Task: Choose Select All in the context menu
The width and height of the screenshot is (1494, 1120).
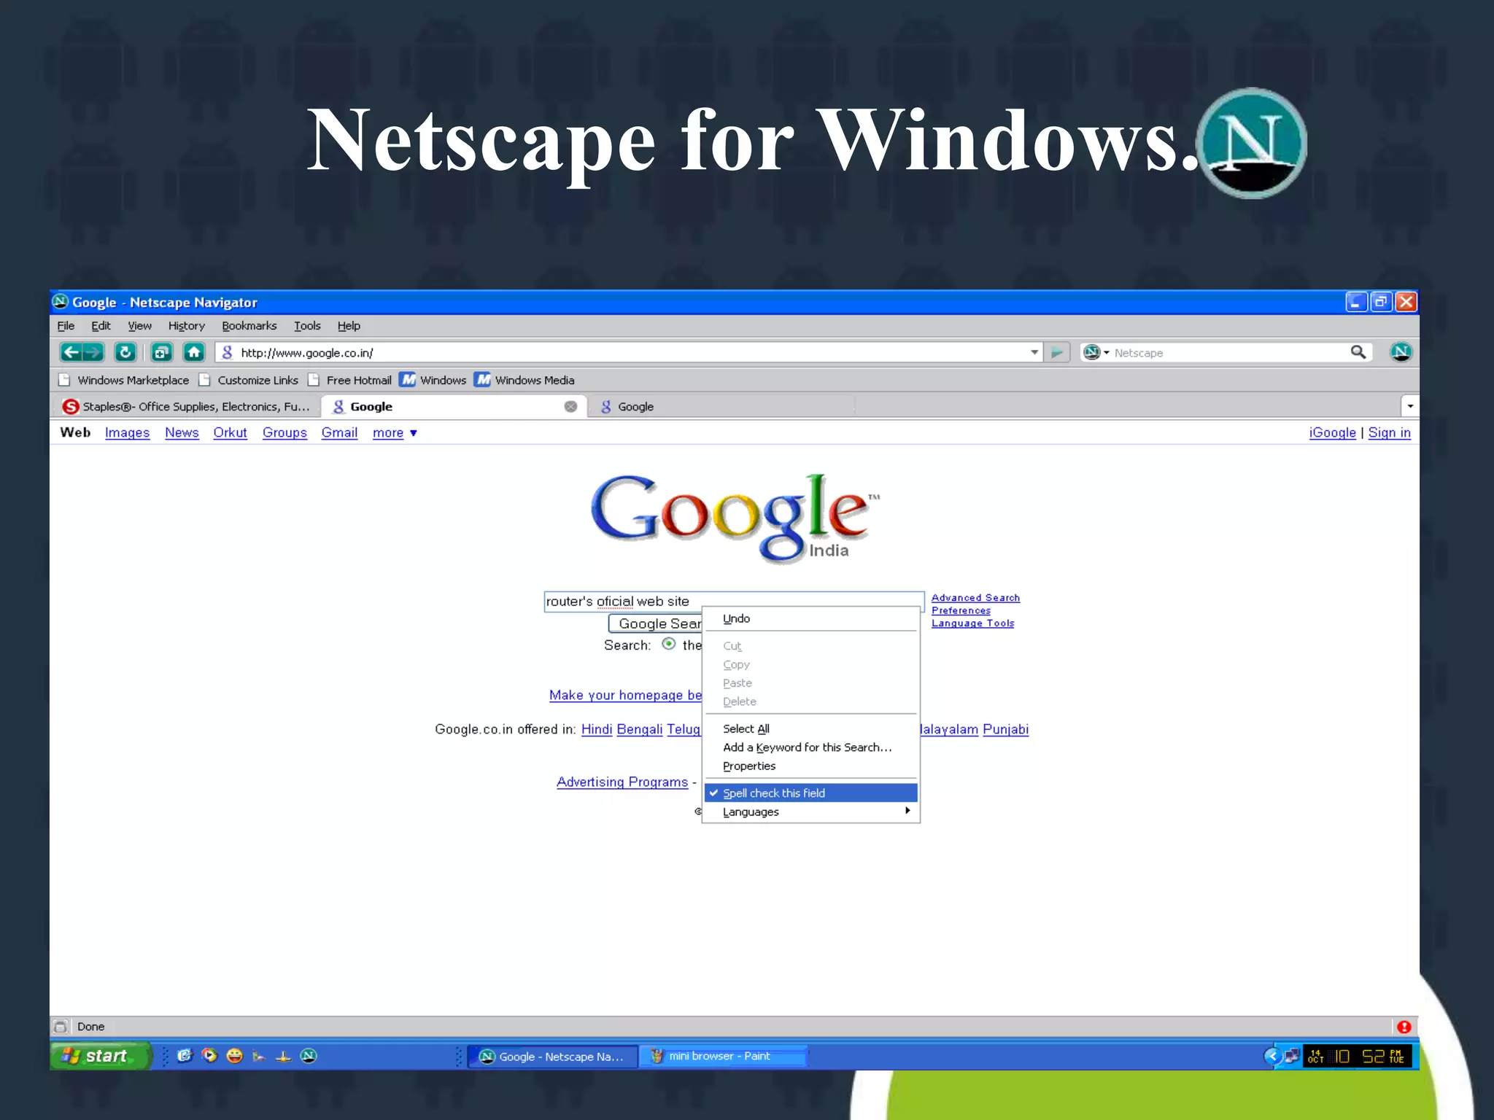Action: click(810, 729)
